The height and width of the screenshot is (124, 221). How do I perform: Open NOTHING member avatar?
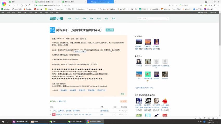tap(148, 61)
